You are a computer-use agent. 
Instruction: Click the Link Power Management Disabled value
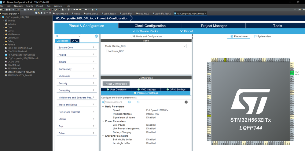[151, 129]
